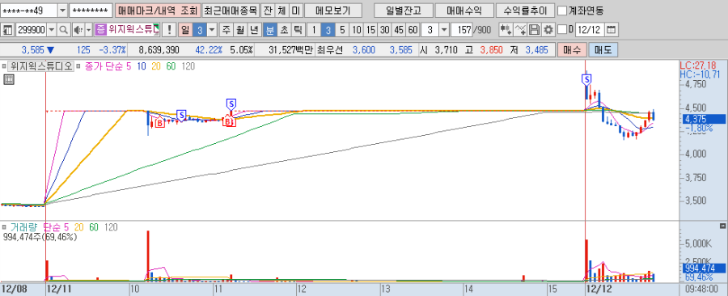
Task: Click the candlestick add-indicator icon
Action: (506, 30)
